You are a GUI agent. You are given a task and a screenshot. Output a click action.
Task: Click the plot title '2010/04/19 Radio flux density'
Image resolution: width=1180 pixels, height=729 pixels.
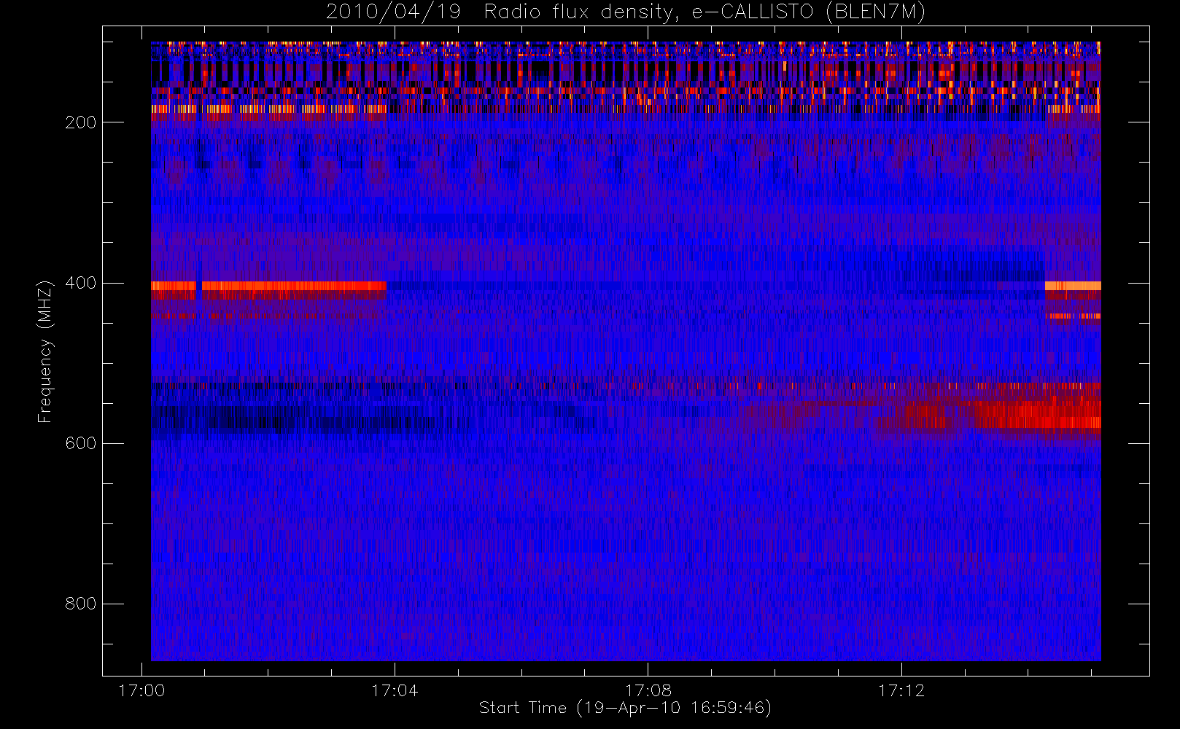click(x=626, y=12)
